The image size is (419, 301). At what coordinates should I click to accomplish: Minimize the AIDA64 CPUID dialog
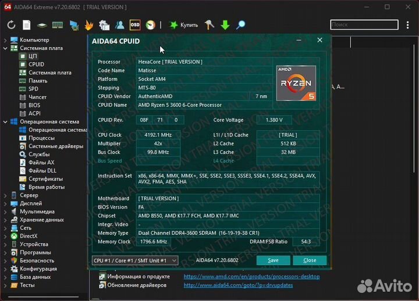(299, 40)
